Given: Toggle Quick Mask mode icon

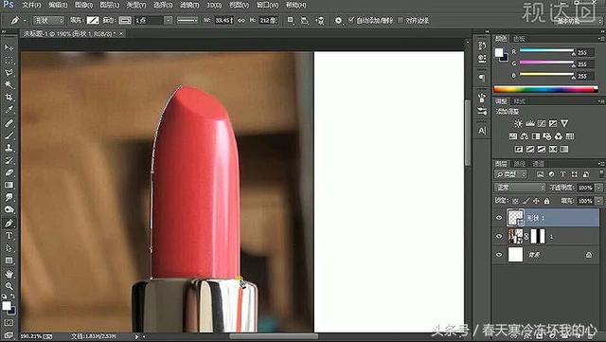Looking at the screenshot, I should click(9, 322).
